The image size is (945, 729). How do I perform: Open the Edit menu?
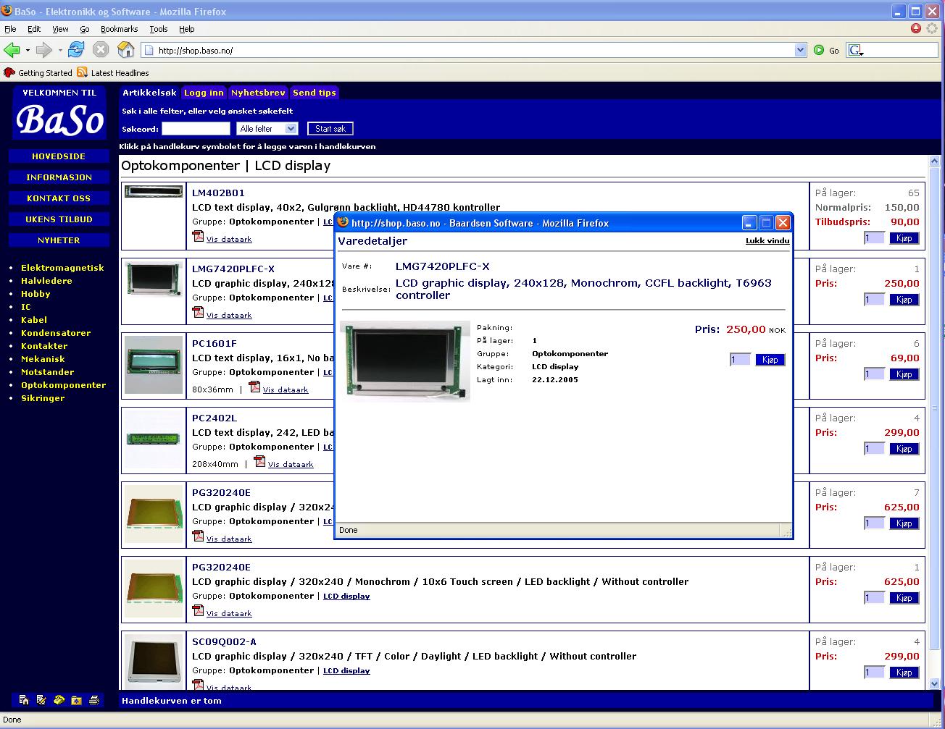coord(34,29)
